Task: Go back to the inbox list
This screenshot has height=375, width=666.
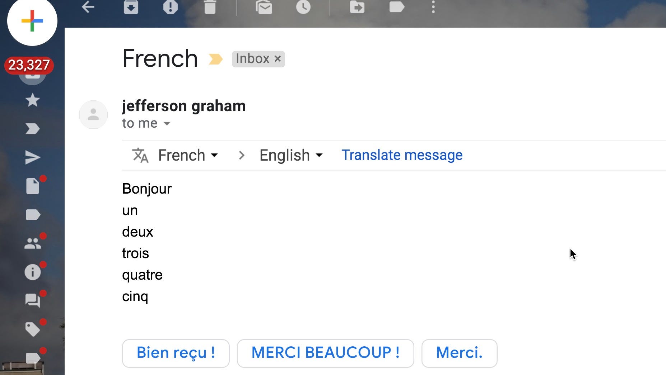Action: pyautogui.click(x=88, y=7)
